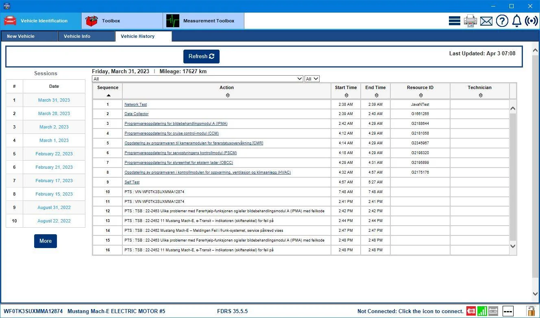Viewport: 540px width, 318px height.
Task: Click the sort icon under Start Time
Action: click(346, 95)
